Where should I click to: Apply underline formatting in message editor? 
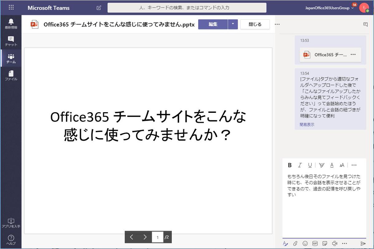click(310, 165)
